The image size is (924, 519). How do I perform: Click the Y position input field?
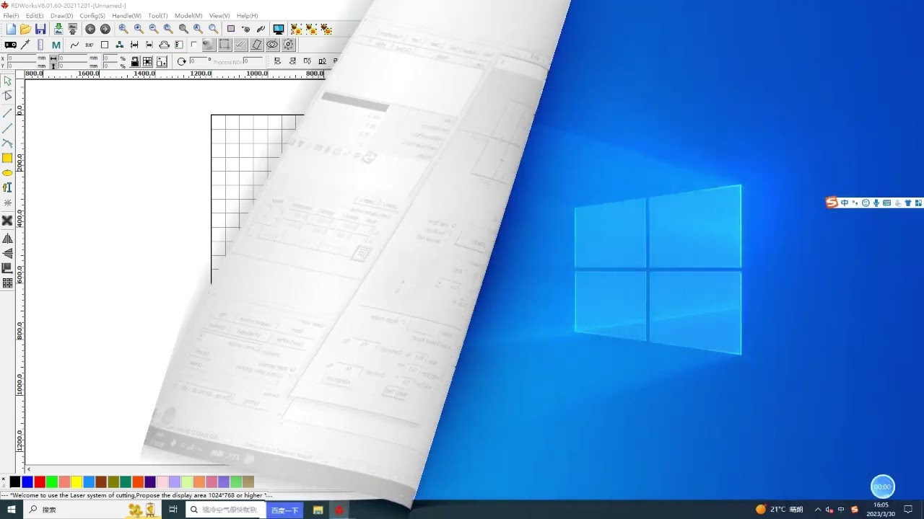[22, 66]
